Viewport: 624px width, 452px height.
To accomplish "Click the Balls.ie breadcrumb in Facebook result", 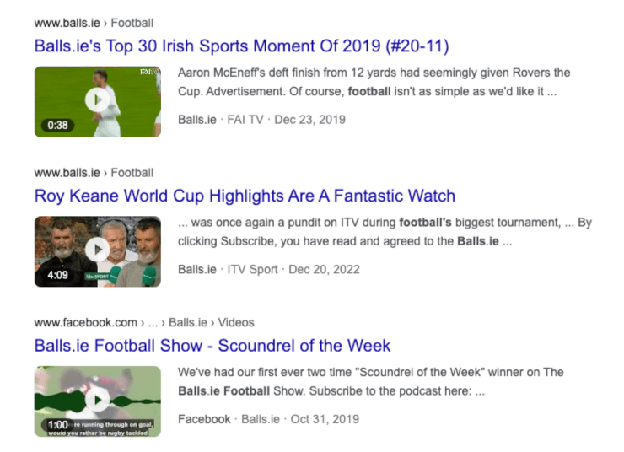I will tap(188, 322).
